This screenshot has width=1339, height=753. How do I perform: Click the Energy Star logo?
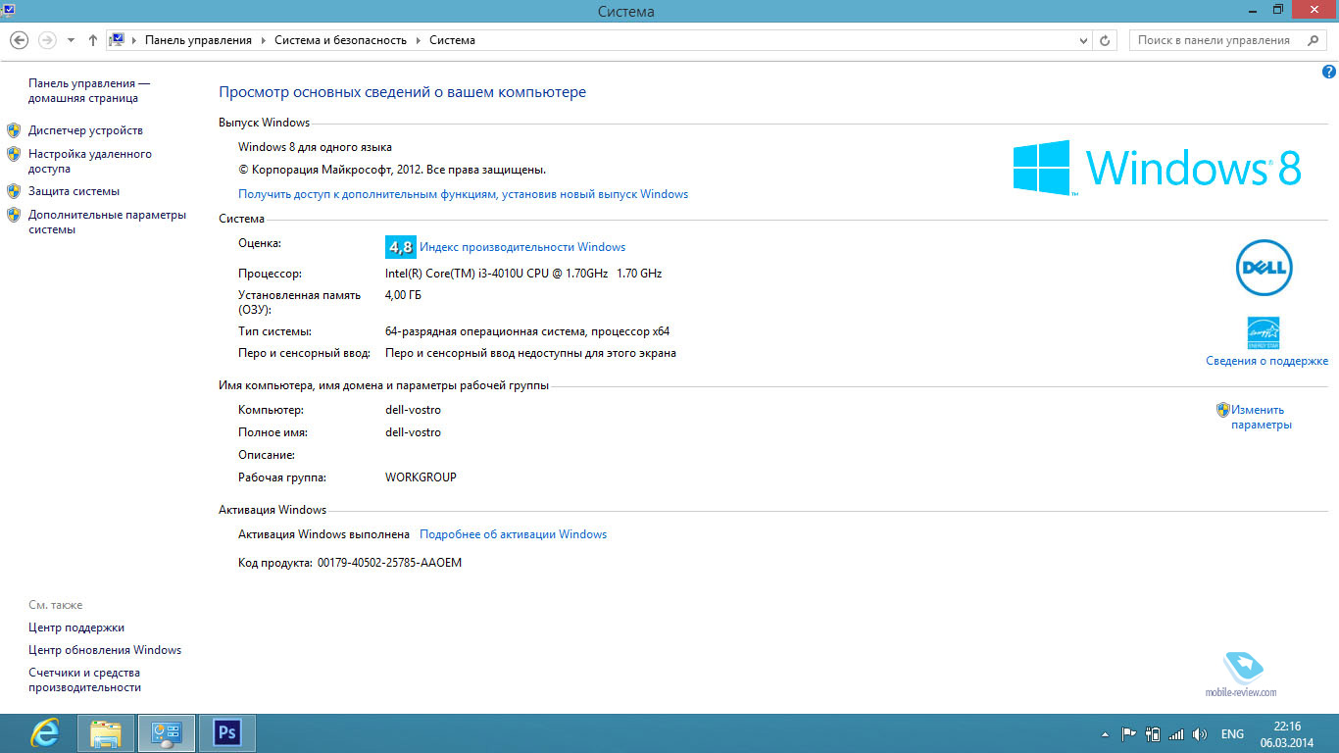point(1264,332)
